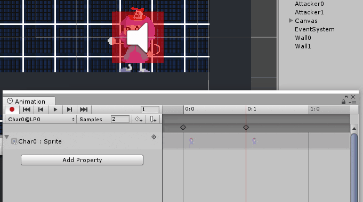Select Wall0 in the hierarchy
363x202 pixels.
pos(303,38)
